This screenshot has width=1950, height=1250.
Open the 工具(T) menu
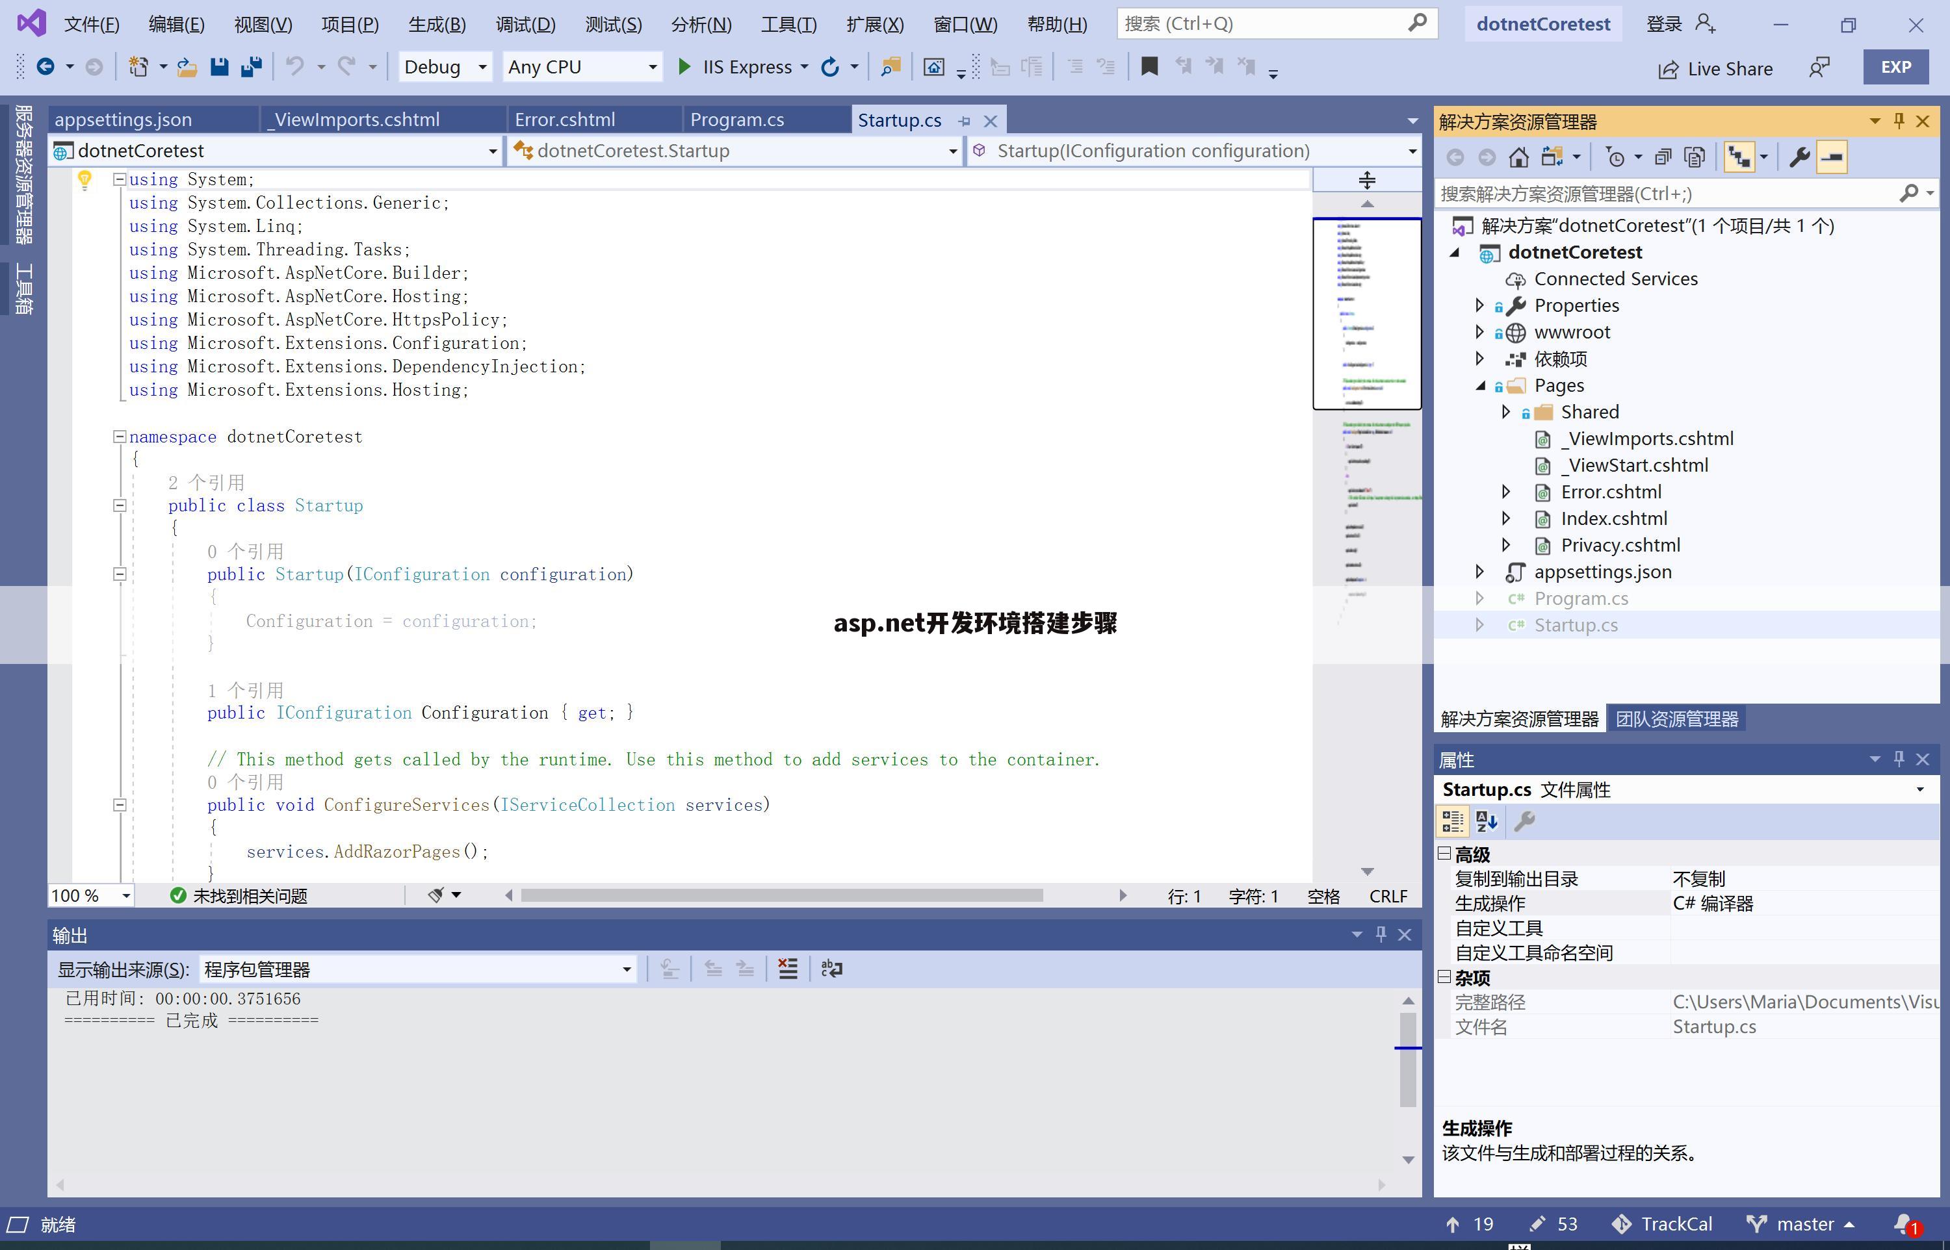pos(788,24)
